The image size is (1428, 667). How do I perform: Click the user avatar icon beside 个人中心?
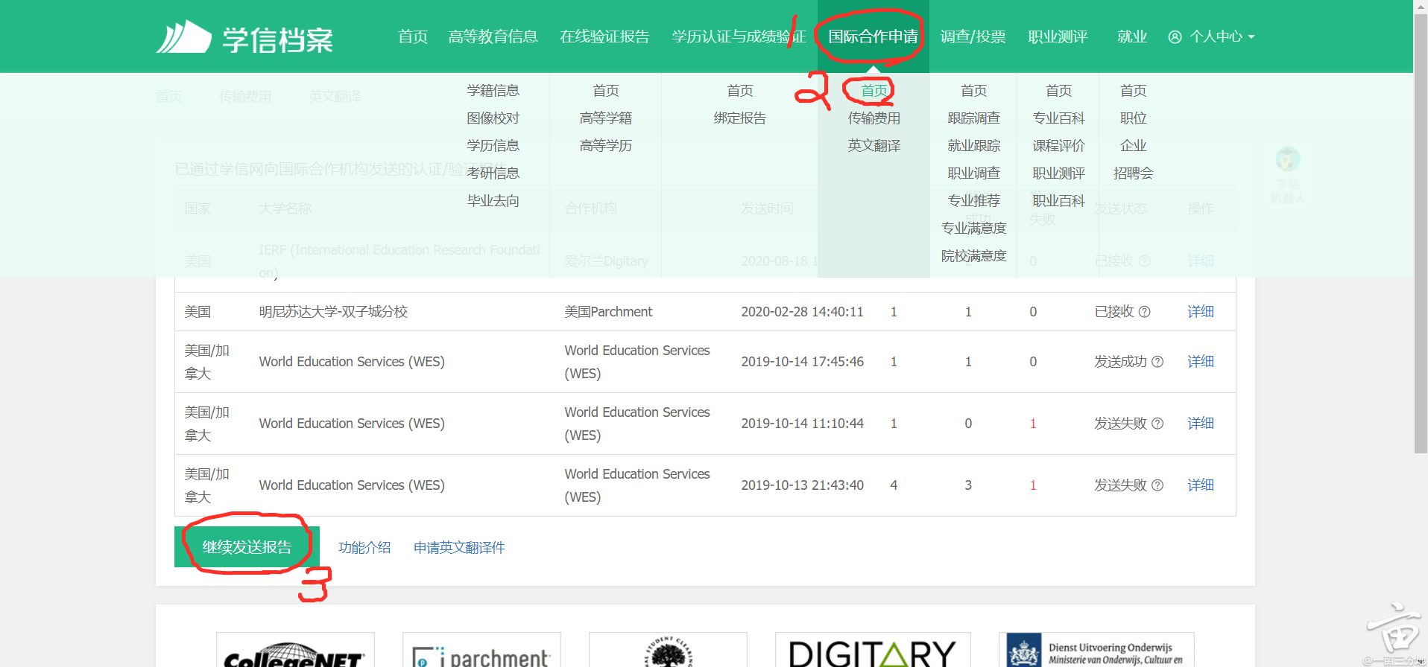point(1175,37)
